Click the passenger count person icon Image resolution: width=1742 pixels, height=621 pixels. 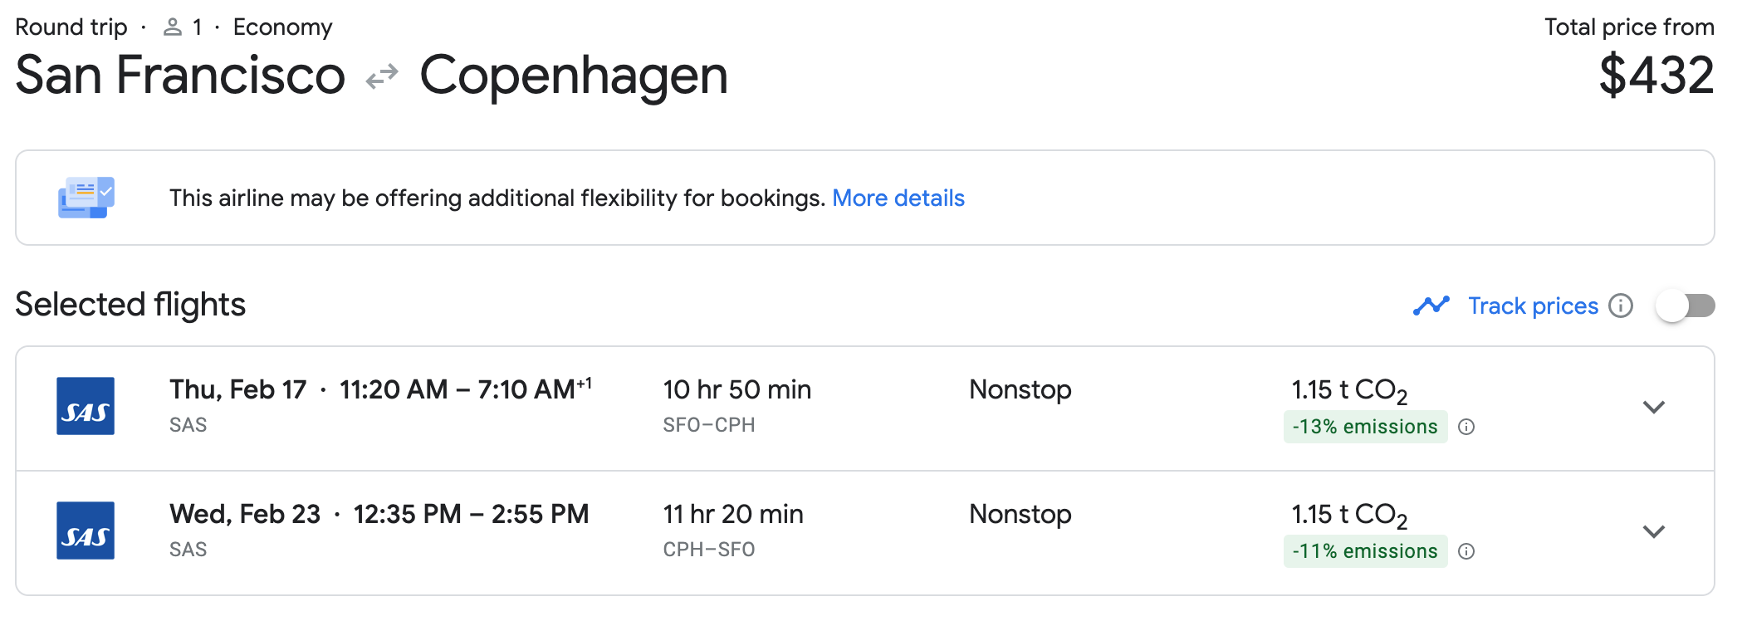pos(173,27)
